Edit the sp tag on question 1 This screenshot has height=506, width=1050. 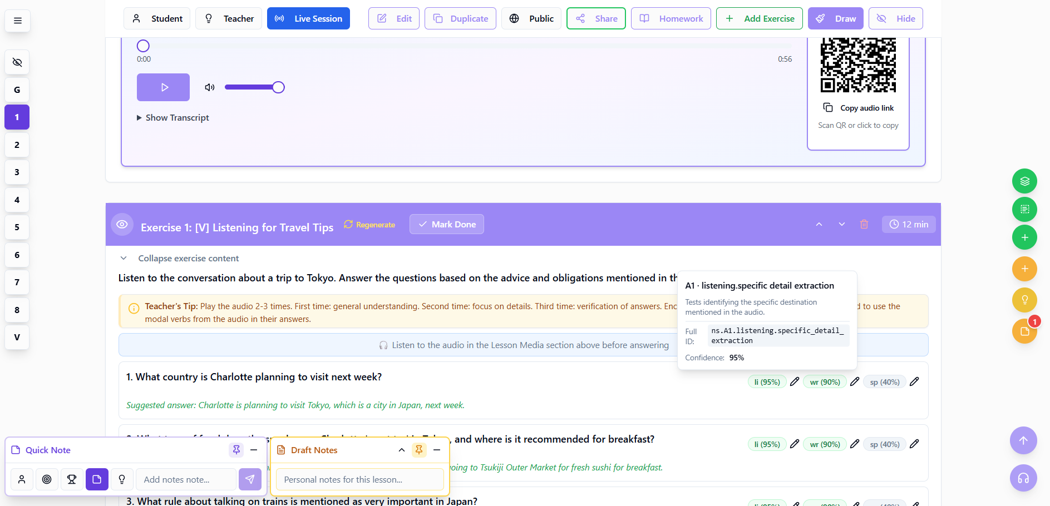pyautogui.click(x=914, y=381)
